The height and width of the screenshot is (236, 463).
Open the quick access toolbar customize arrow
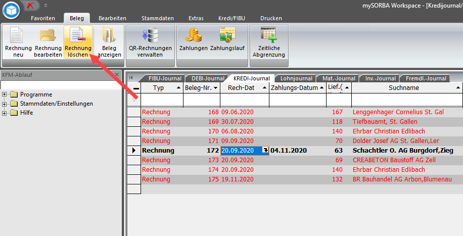click(46, 6)
